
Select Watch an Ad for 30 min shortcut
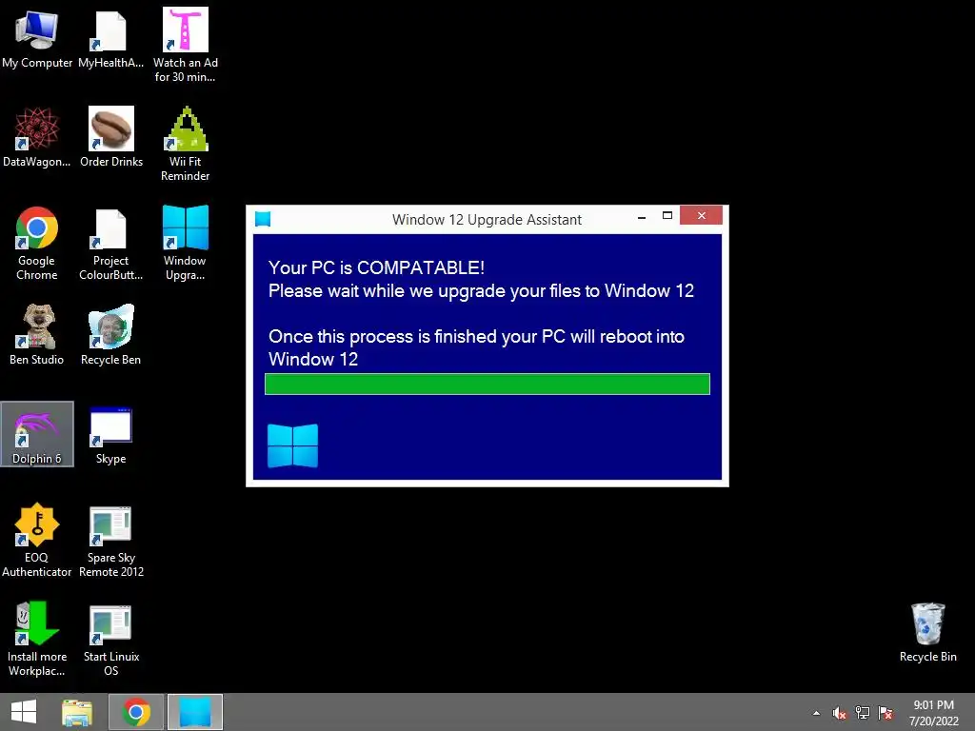[186, 45]
